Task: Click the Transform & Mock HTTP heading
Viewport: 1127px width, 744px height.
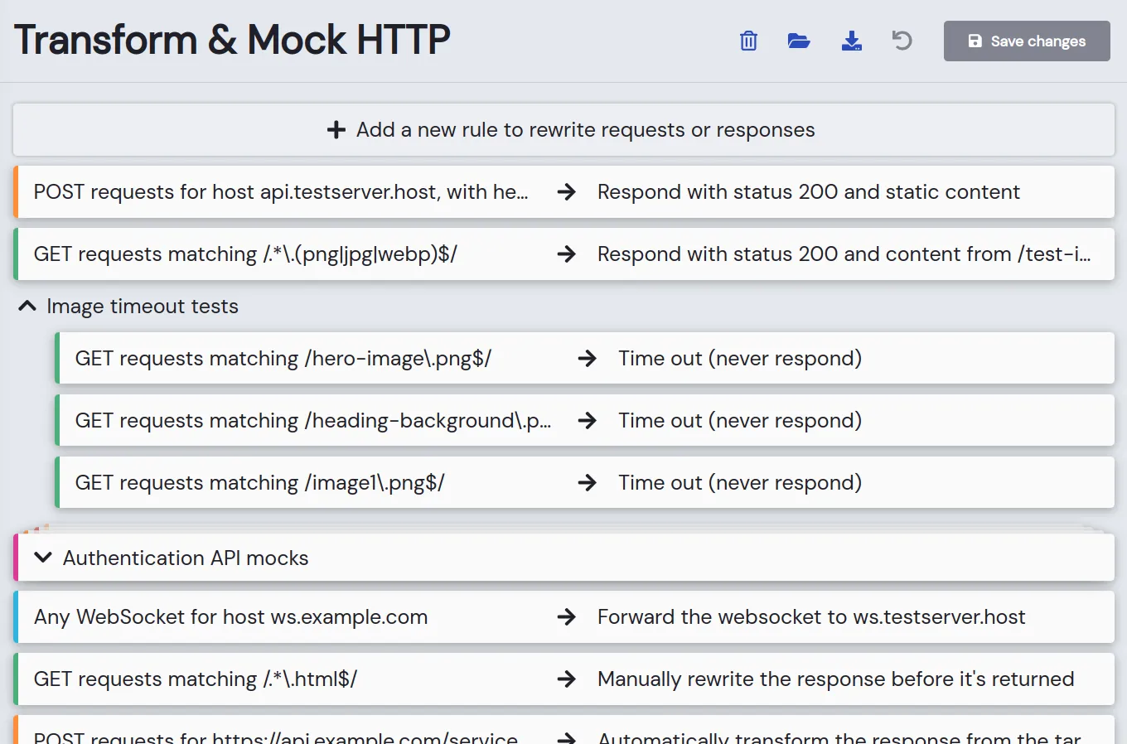Action: click(232, 40)
